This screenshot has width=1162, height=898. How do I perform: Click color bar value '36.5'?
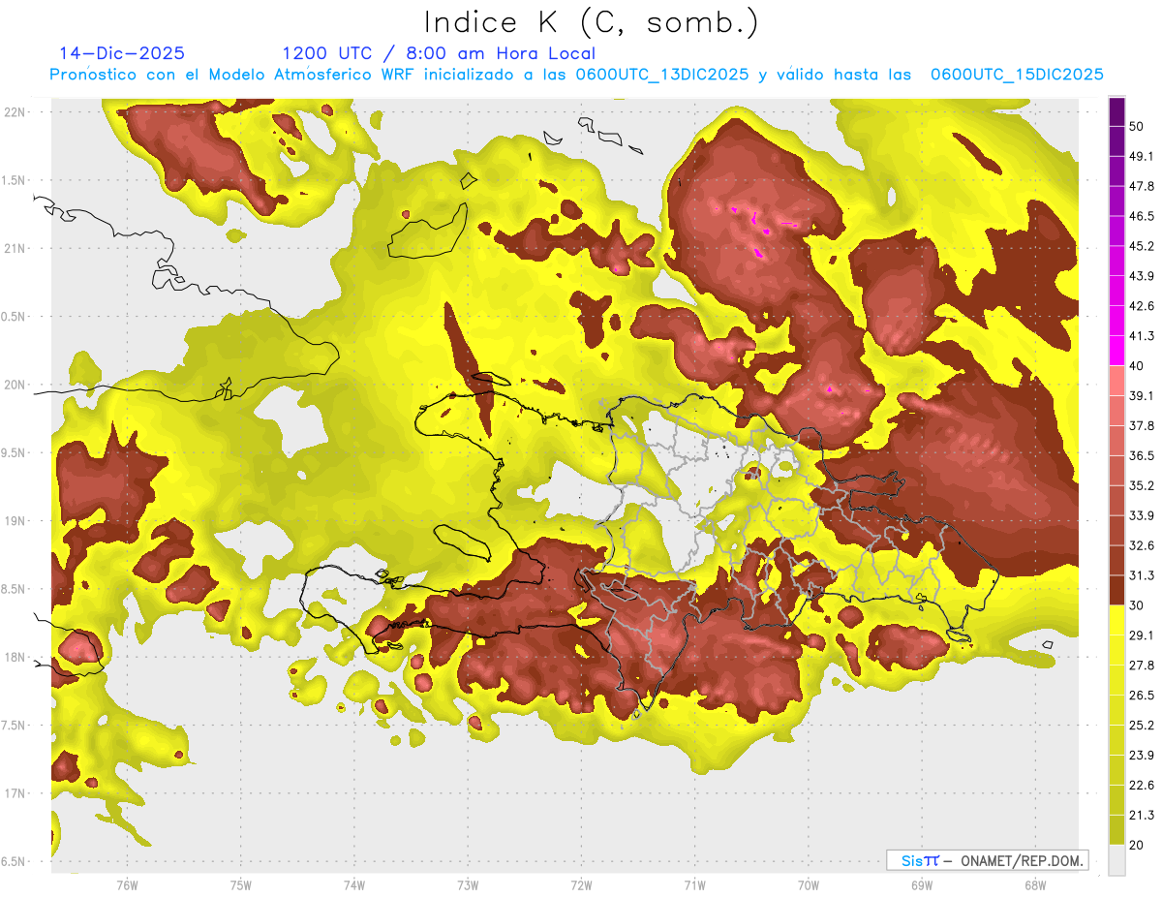click(x=1142, y=455)
